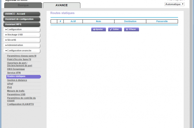Go to Gestion à distance
The height and width of the screenshot is (128, 194).
pos(17,80)
